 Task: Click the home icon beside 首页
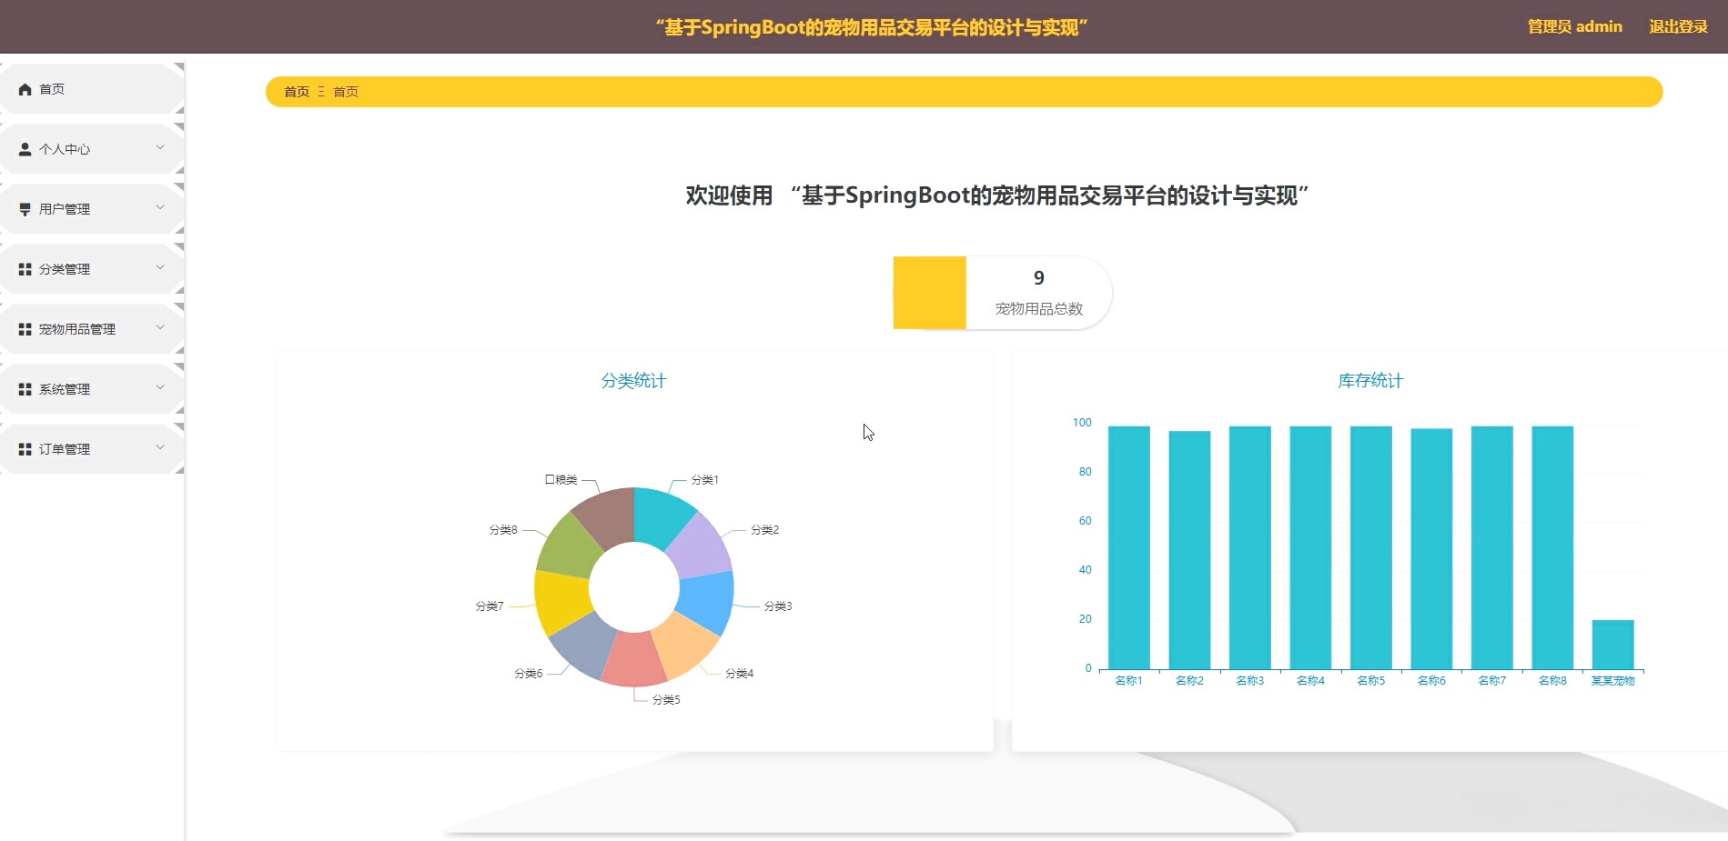(25, 88)
